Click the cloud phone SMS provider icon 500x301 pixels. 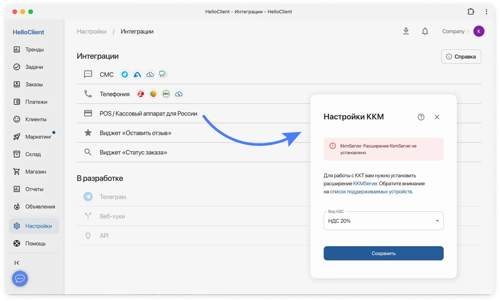point(150,74)
